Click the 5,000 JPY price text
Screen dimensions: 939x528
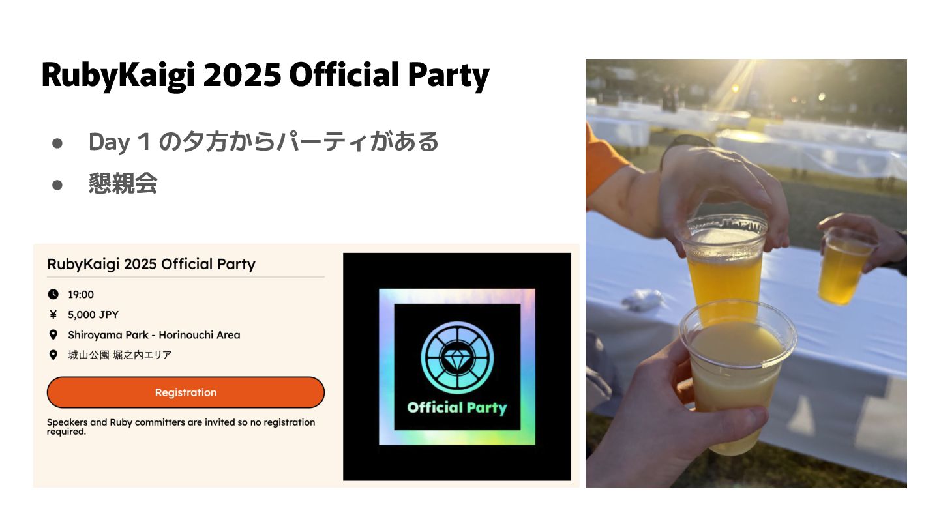click(x=93, y=315)
